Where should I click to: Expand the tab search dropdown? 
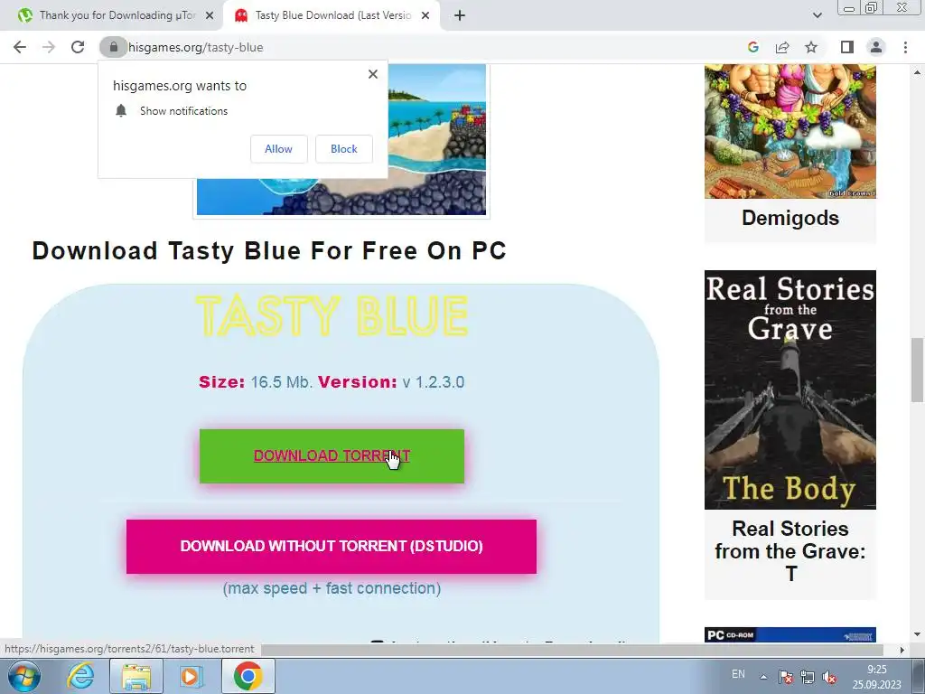[x=817, y=15]
